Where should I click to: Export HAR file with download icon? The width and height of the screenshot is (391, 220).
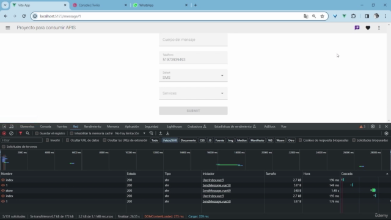coord(167,133)
